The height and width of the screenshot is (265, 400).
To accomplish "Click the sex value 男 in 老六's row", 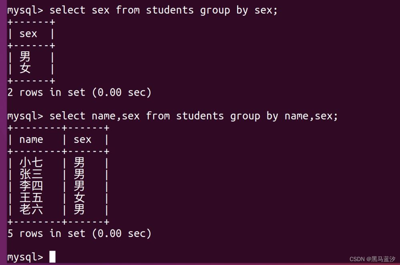I will (x=79, y=209).
